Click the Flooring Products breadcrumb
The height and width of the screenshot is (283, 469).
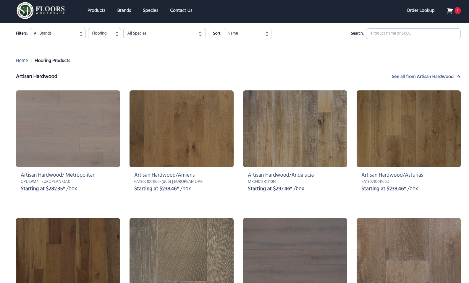coord(52,61)
